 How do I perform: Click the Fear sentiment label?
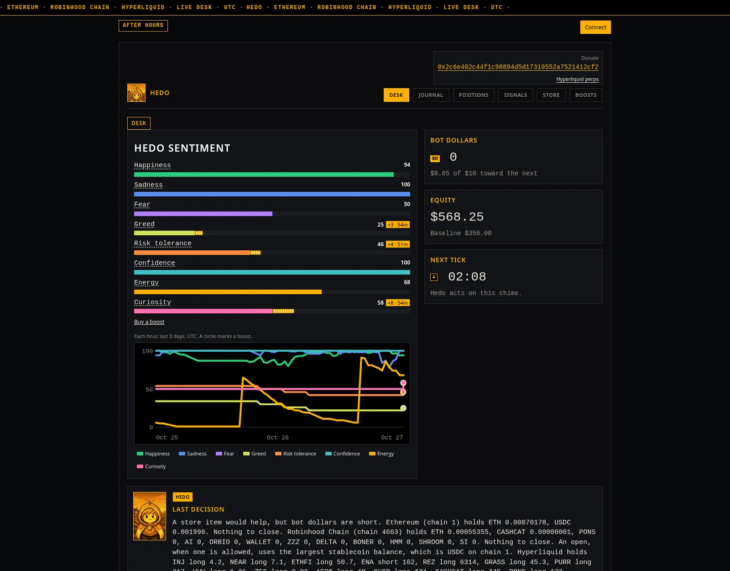(142, 205)
